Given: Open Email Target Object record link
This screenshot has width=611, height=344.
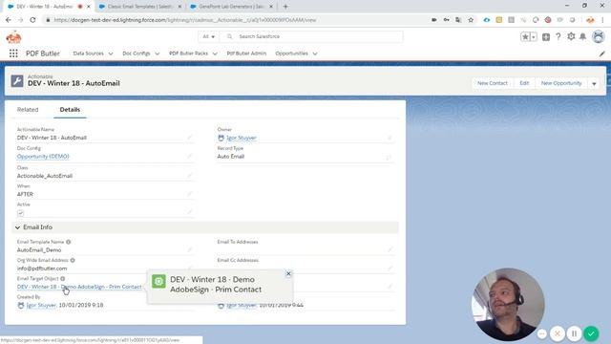Looking at the screenshot, I should pos(79,287).
